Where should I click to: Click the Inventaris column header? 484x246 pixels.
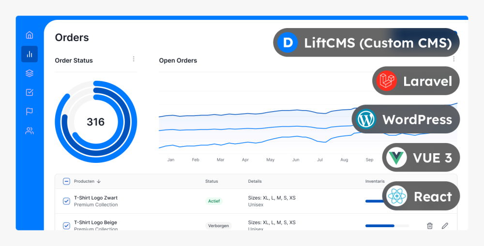pos(375,181)
